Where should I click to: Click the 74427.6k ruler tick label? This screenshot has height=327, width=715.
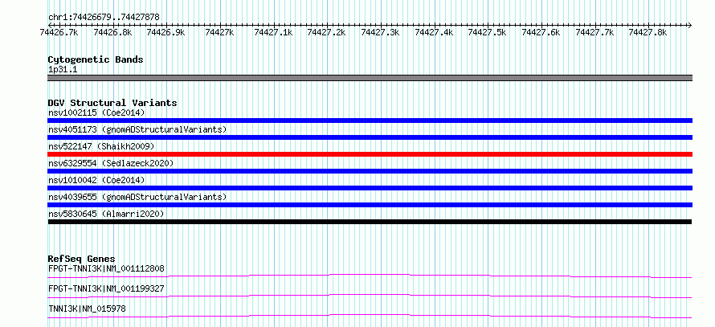click(541, 32)
